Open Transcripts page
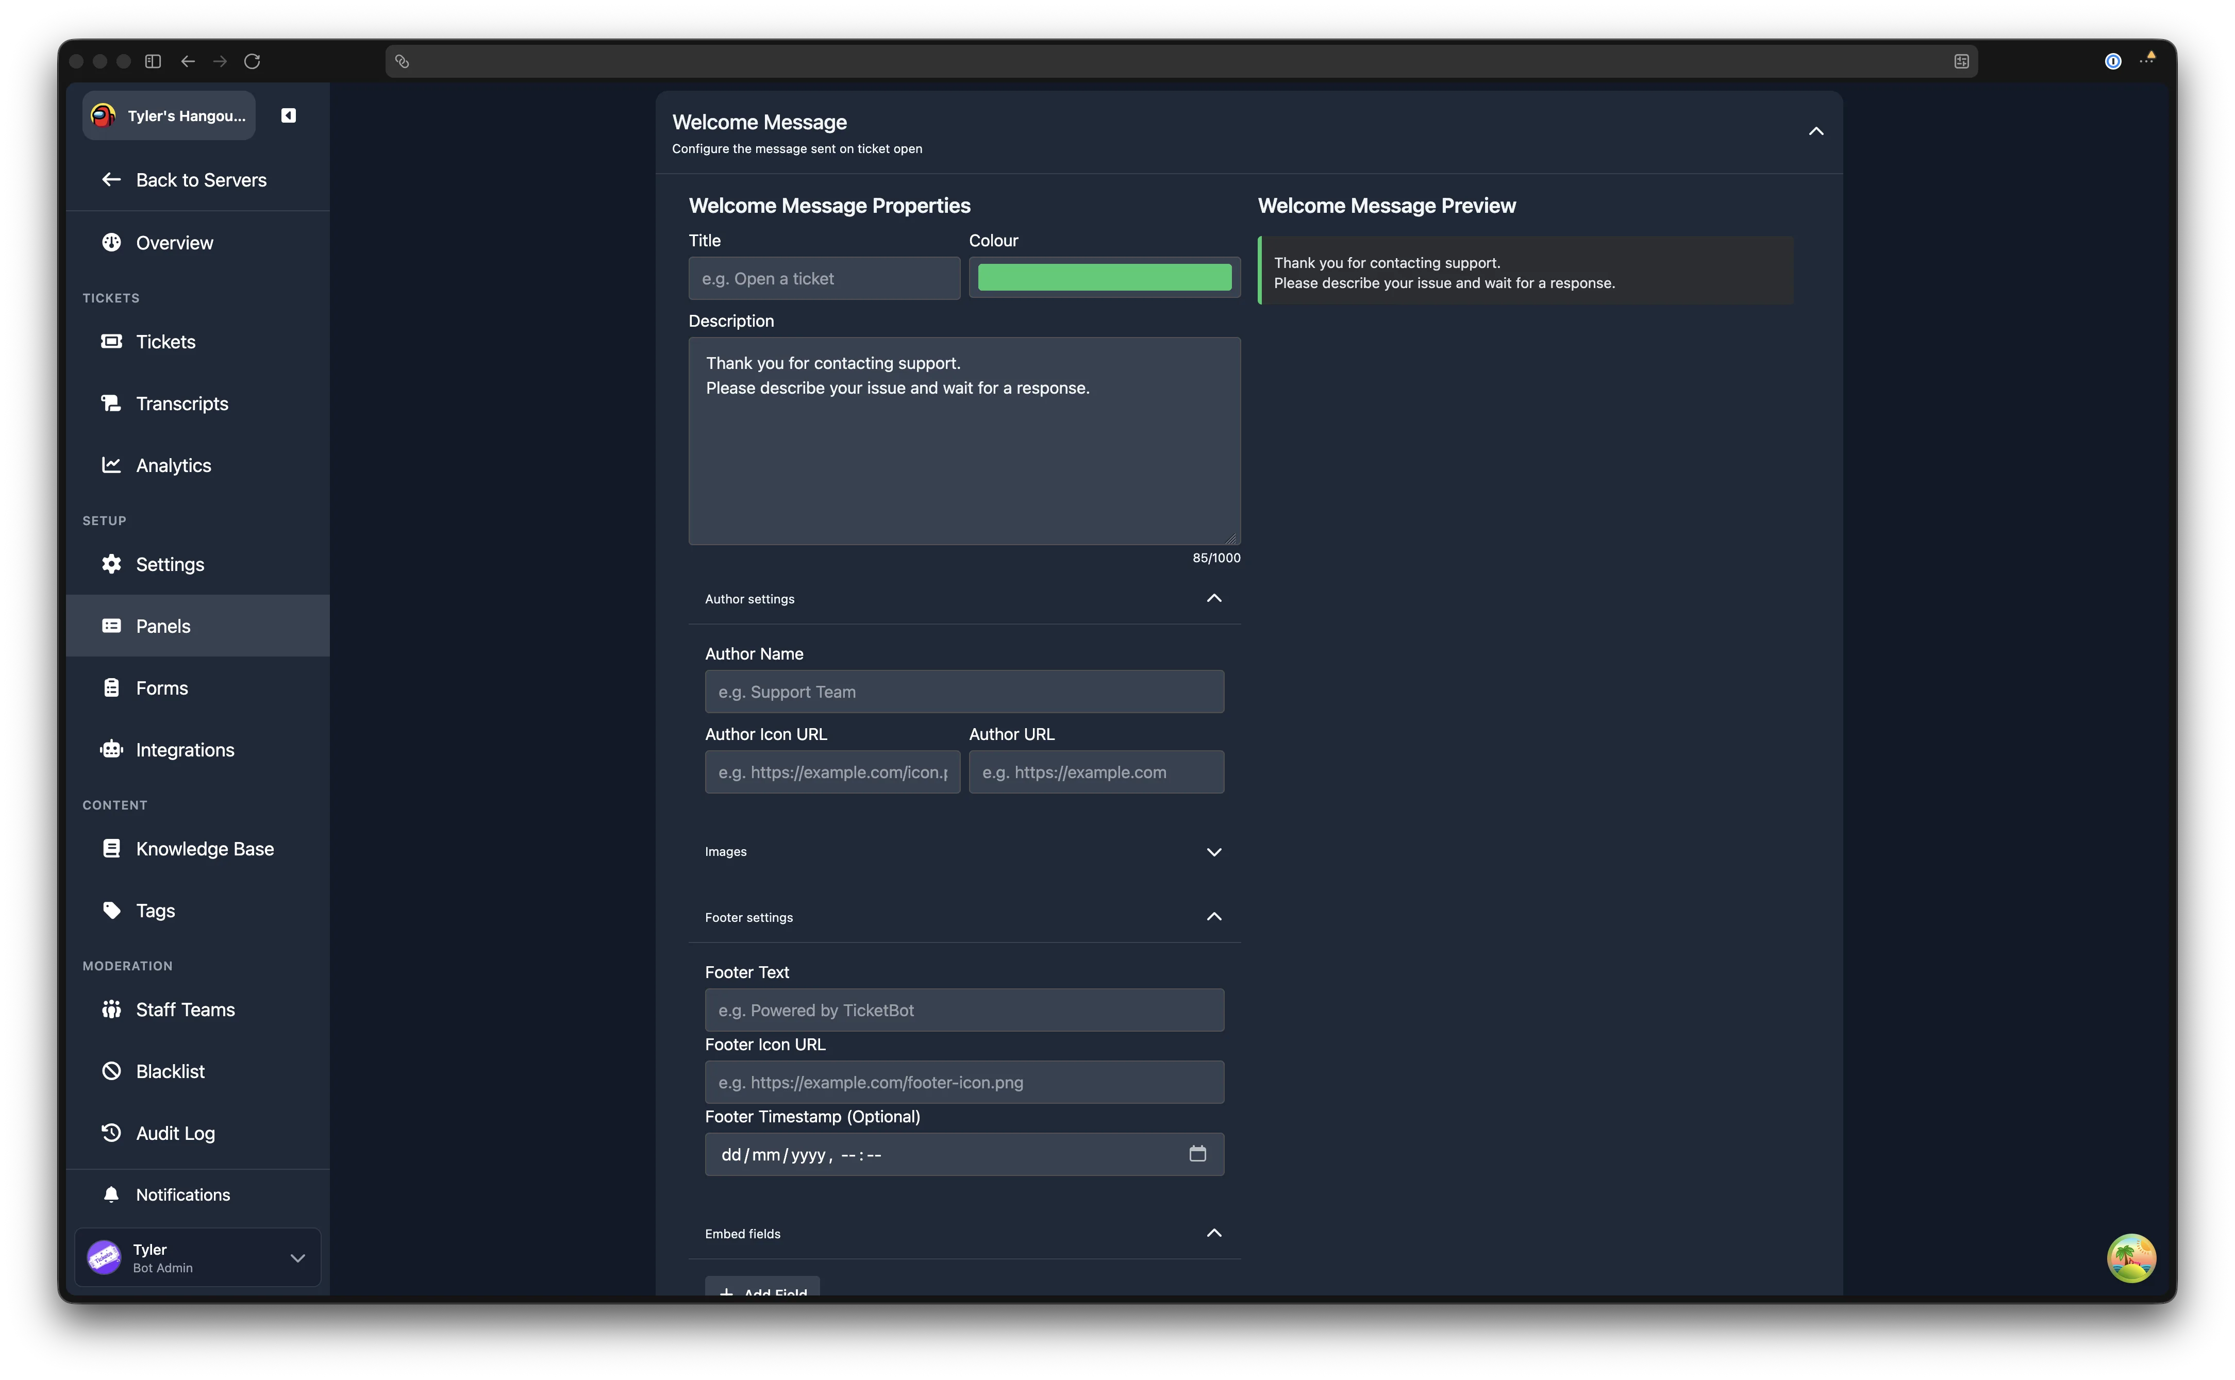Image resolution: width=2235 pixels, height=1380 pixels. pyautogui.click(x=198, y=403)
